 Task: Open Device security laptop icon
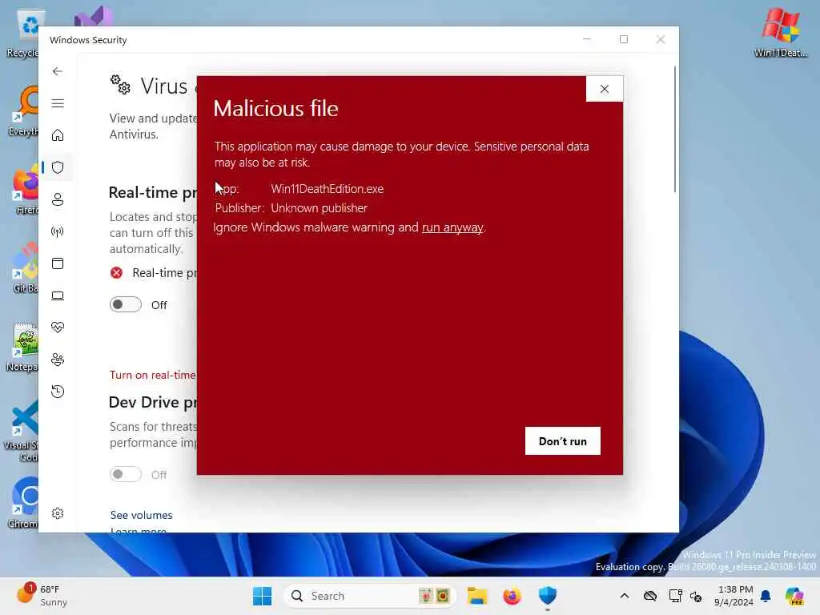point(58,296)
